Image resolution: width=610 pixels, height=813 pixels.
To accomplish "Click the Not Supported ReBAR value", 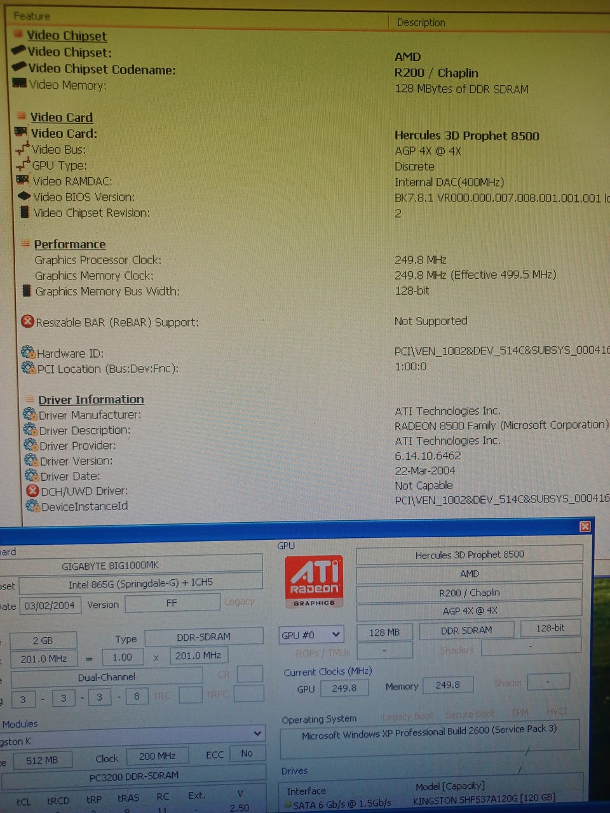I will (x=430, y=321).
